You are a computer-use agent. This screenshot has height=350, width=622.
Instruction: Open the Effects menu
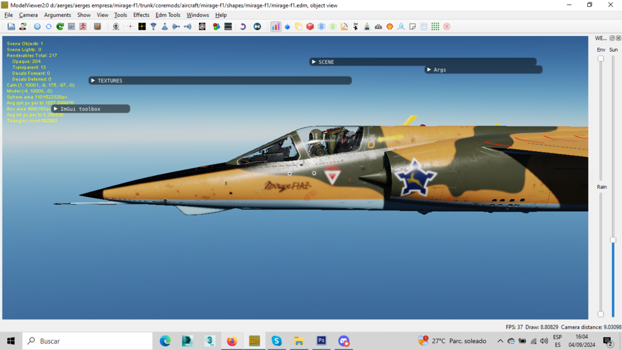pyautogui.click(x=141, y=15)
